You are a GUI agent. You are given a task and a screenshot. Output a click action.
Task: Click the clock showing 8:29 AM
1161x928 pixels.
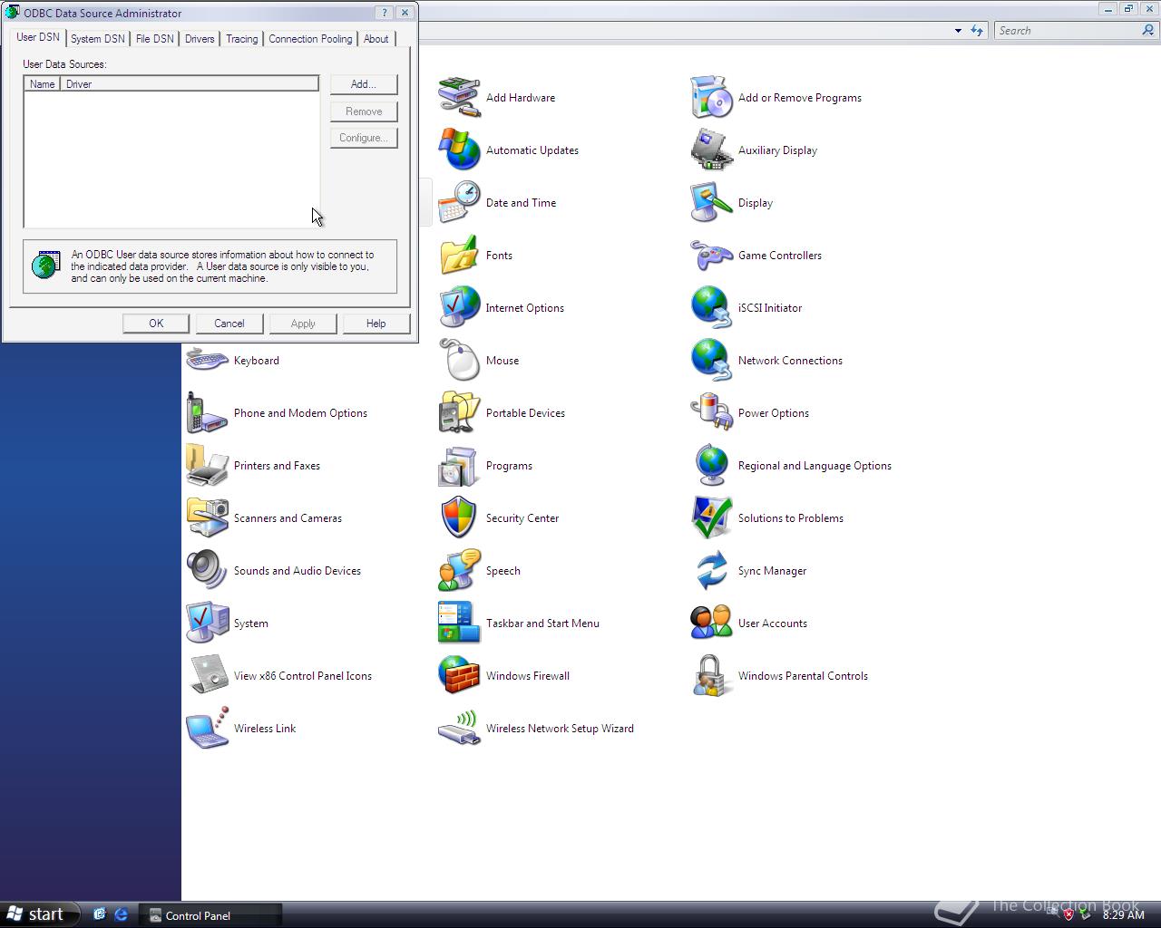1124,915
